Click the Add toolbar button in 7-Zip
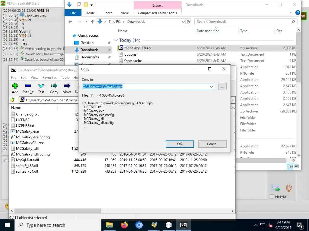The width and height of the screenshot is (309, 231). [15, 88]
